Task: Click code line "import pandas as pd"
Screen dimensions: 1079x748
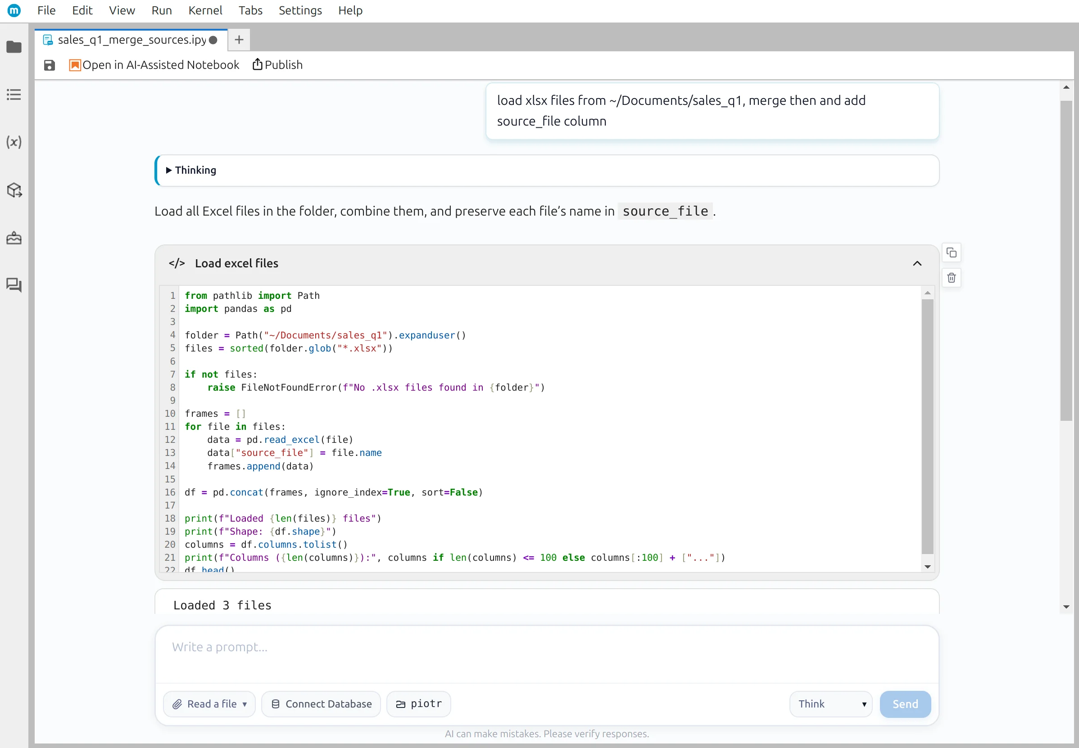Action: 238,309
